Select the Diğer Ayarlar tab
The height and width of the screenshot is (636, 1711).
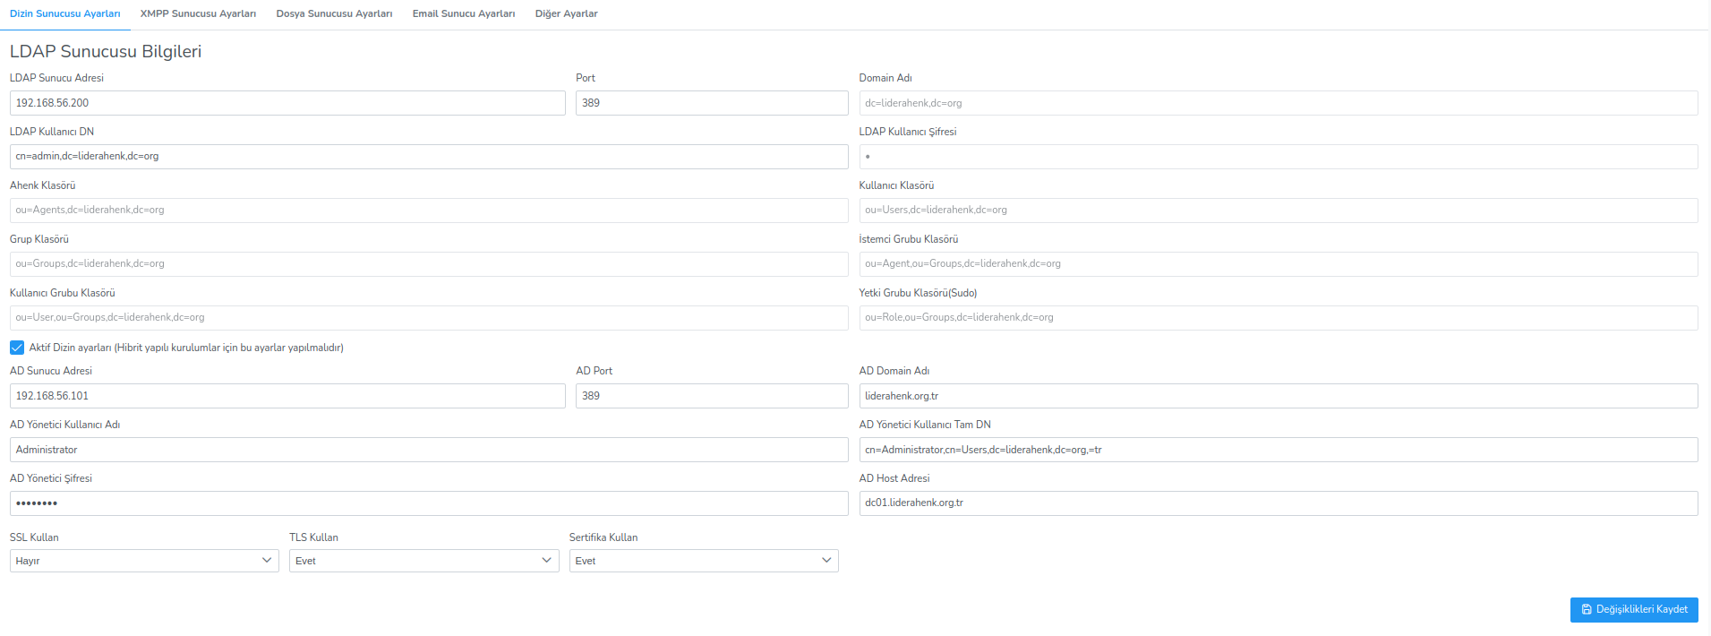(566, 13)
